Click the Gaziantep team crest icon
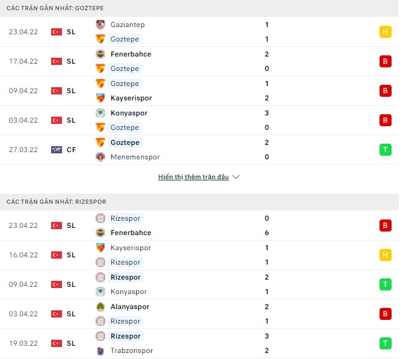 coord(100,25)
